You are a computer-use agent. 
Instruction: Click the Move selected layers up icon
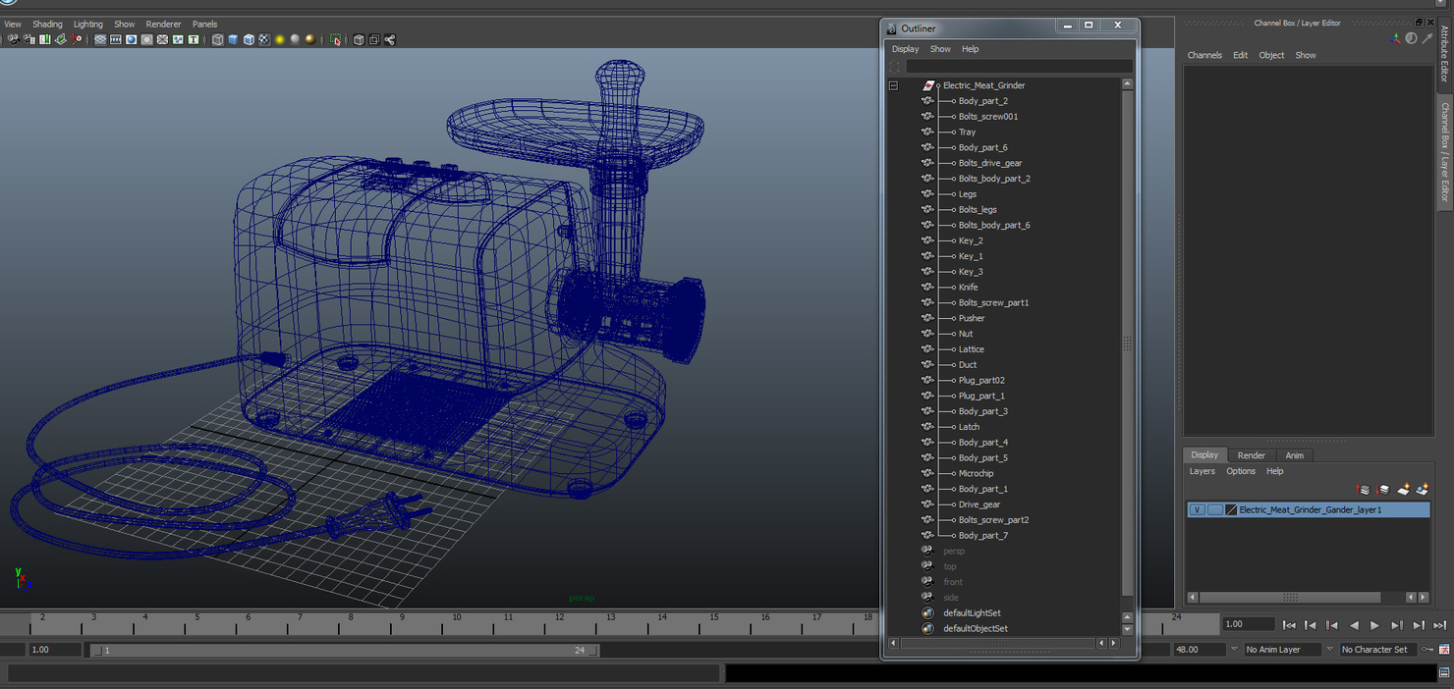tap(1363, 489)
